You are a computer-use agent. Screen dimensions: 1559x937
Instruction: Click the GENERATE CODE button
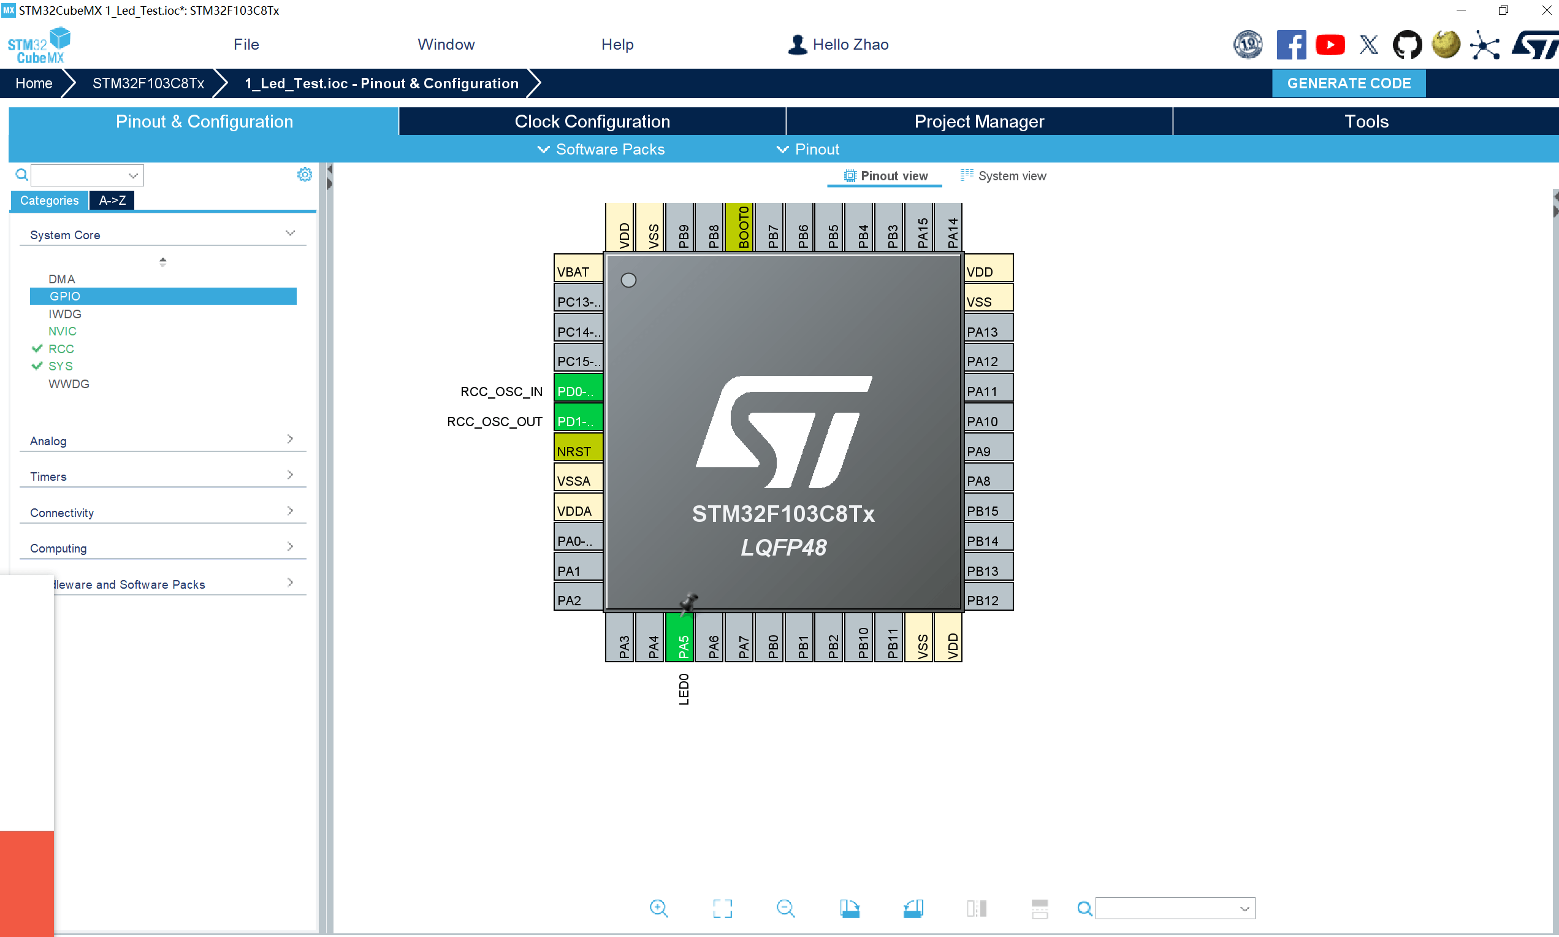pos(1348,83)
